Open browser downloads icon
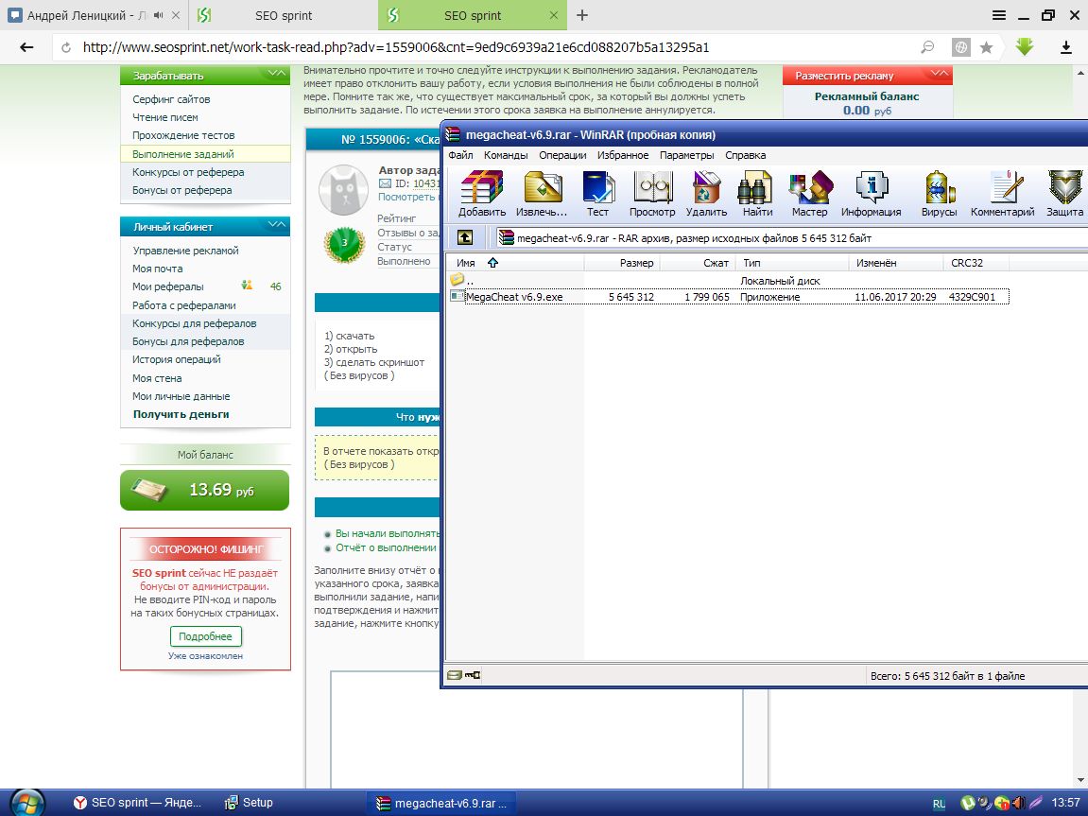Screen dimensions: 1088x816 (x=1066, y=47)
